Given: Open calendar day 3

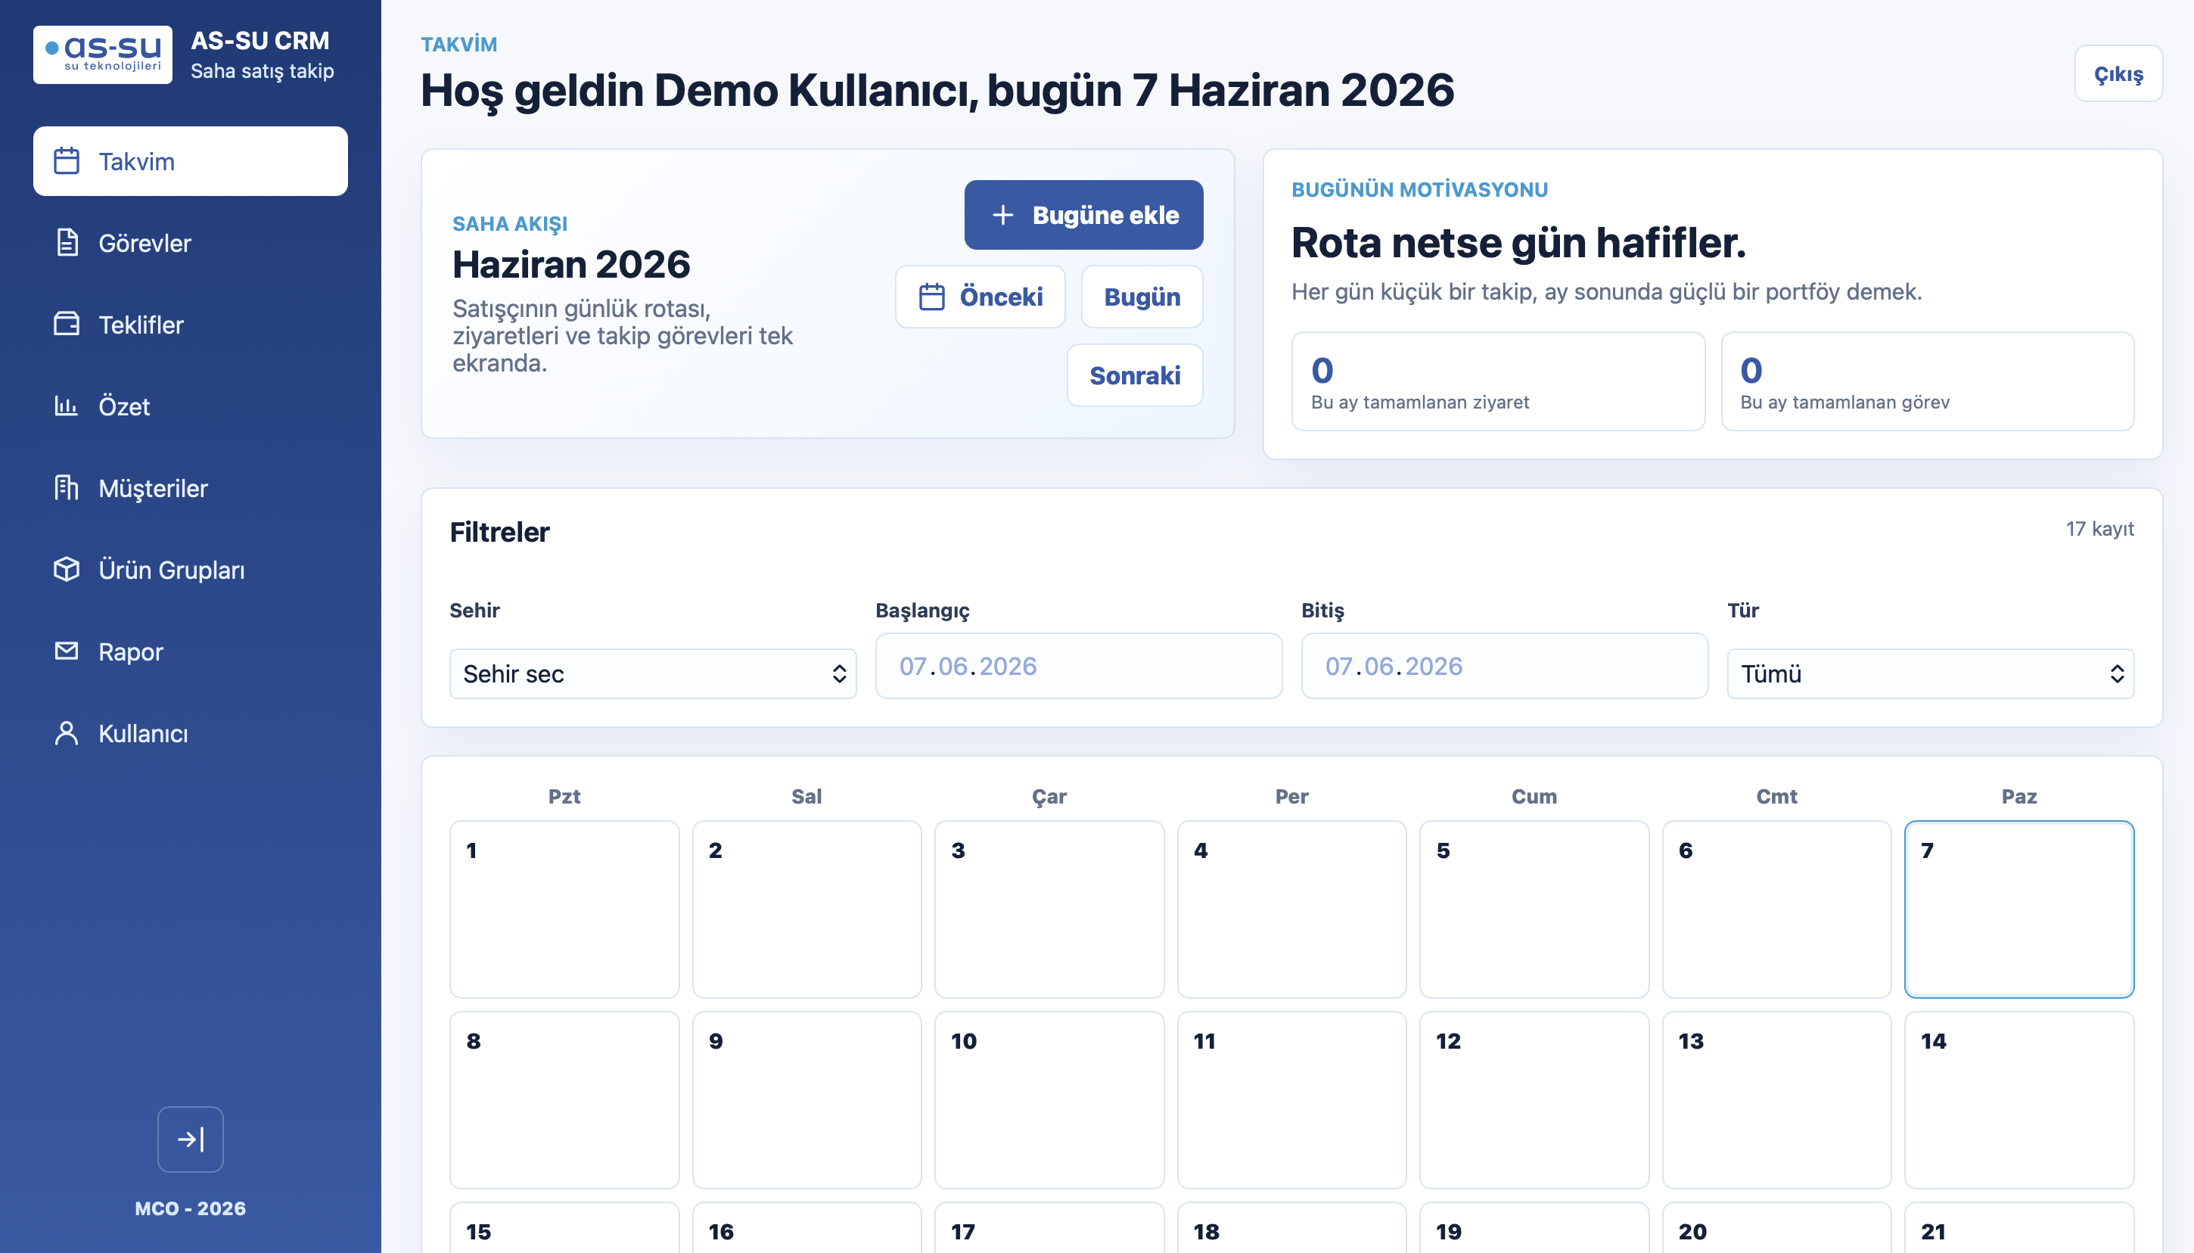Looking at the screenshot, I should click(x=1049, y=909).
